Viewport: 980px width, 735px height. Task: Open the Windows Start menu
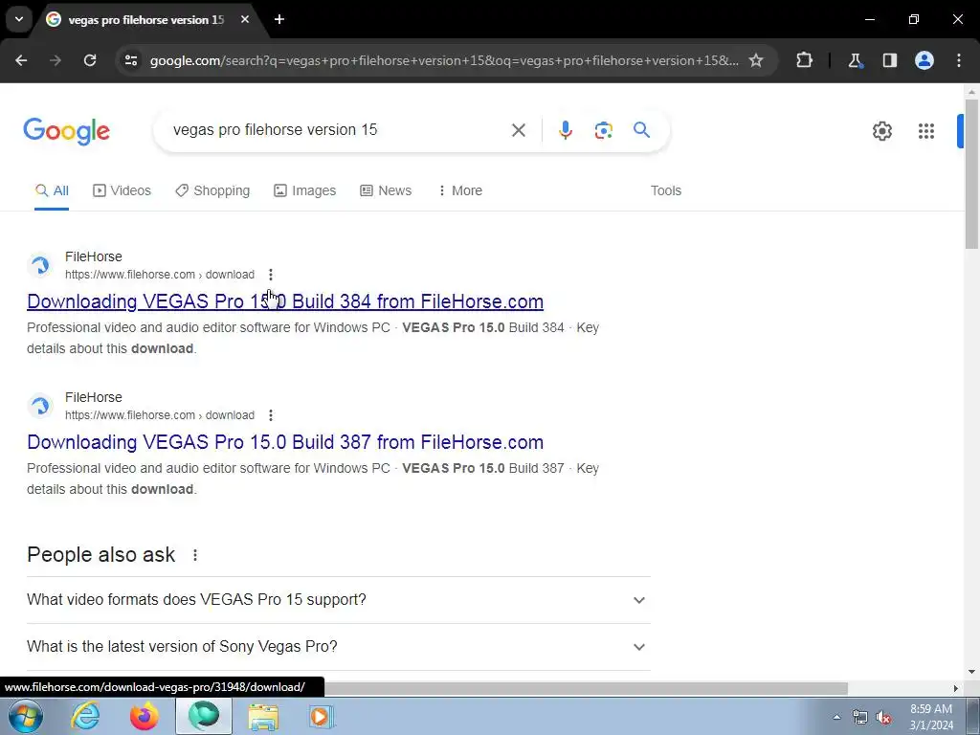click(x=26, y=717)
